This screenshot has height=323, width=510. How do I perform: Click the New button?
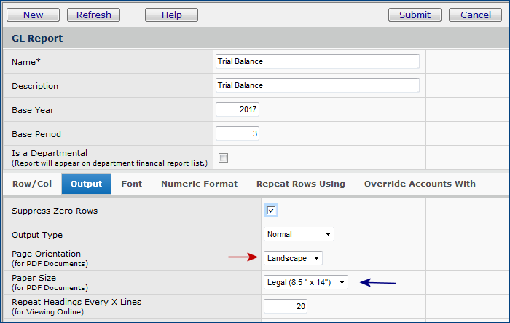point(34,15)
